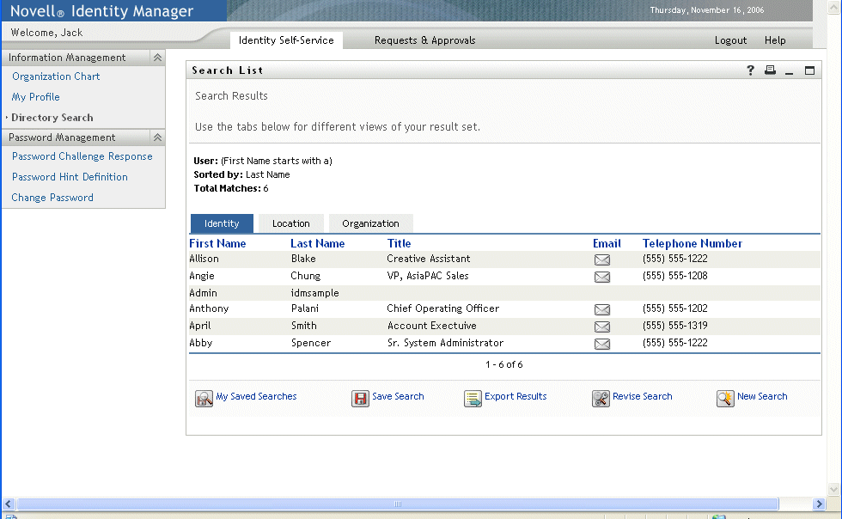
Task: Click the email envelope for Angie Chung
Action: pos(602,277)
